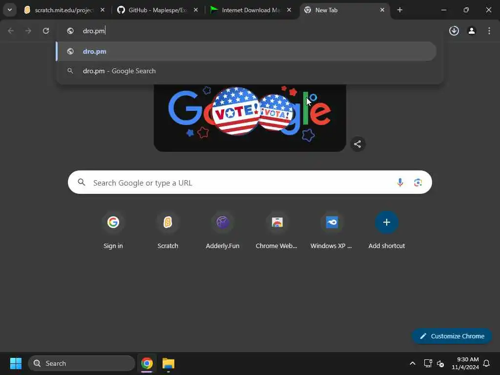
Task: Open the muted volume tray icon
Action: click(x=440, y=363)
